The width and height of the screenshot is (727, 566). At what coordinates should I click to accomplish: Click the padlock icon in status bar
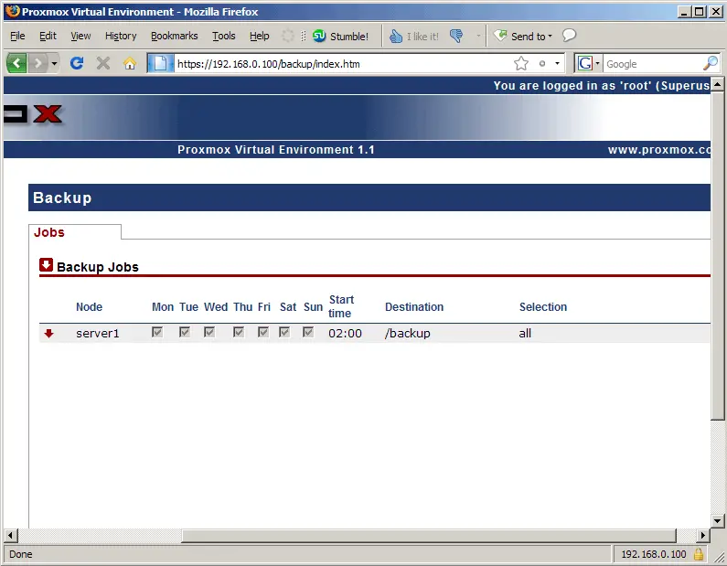click(699, 554)
